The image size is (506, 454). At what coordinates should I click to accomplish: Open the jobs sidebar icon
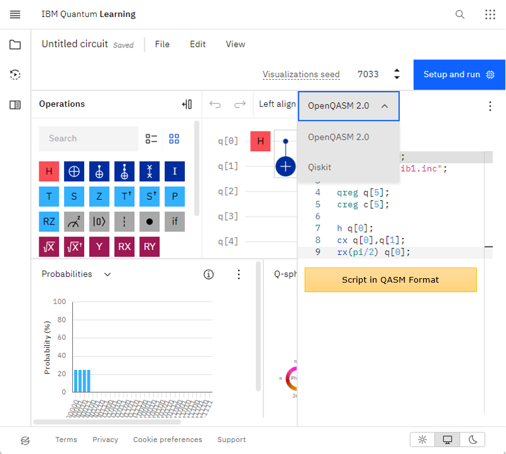[x=15, y=75]
